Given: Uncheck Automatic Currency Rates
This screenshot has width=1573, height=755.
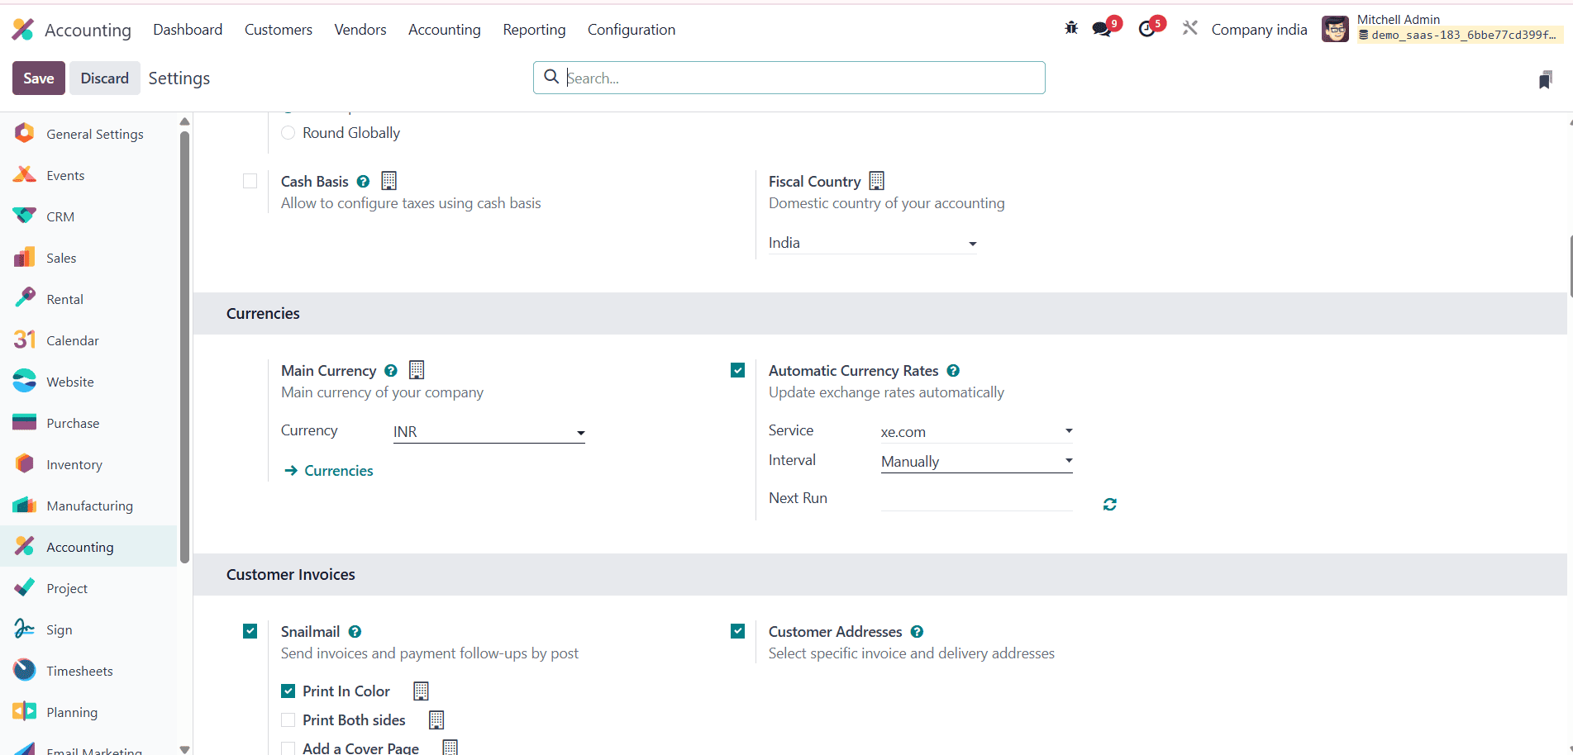Looking at the screenshot, I should 738,371.
